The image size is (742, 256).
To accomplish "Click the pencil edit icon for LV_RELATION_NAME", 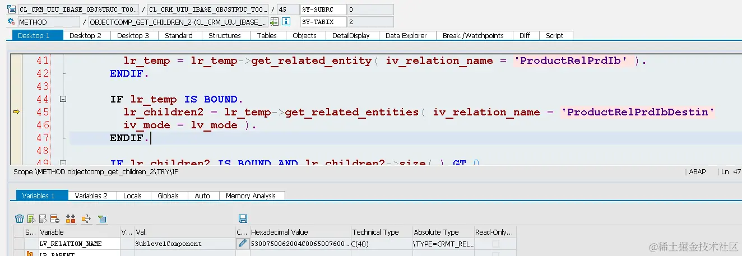I will pos(242,244).
